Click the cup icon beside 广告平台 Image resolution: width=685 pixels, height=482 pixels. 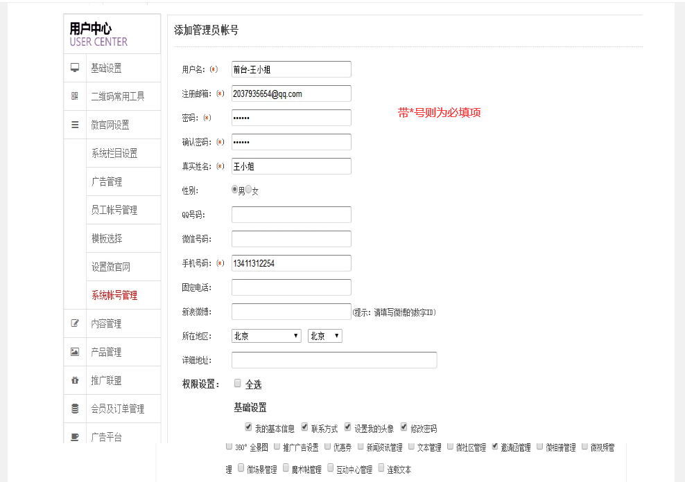pyautogui.click(x=75, y=436)
